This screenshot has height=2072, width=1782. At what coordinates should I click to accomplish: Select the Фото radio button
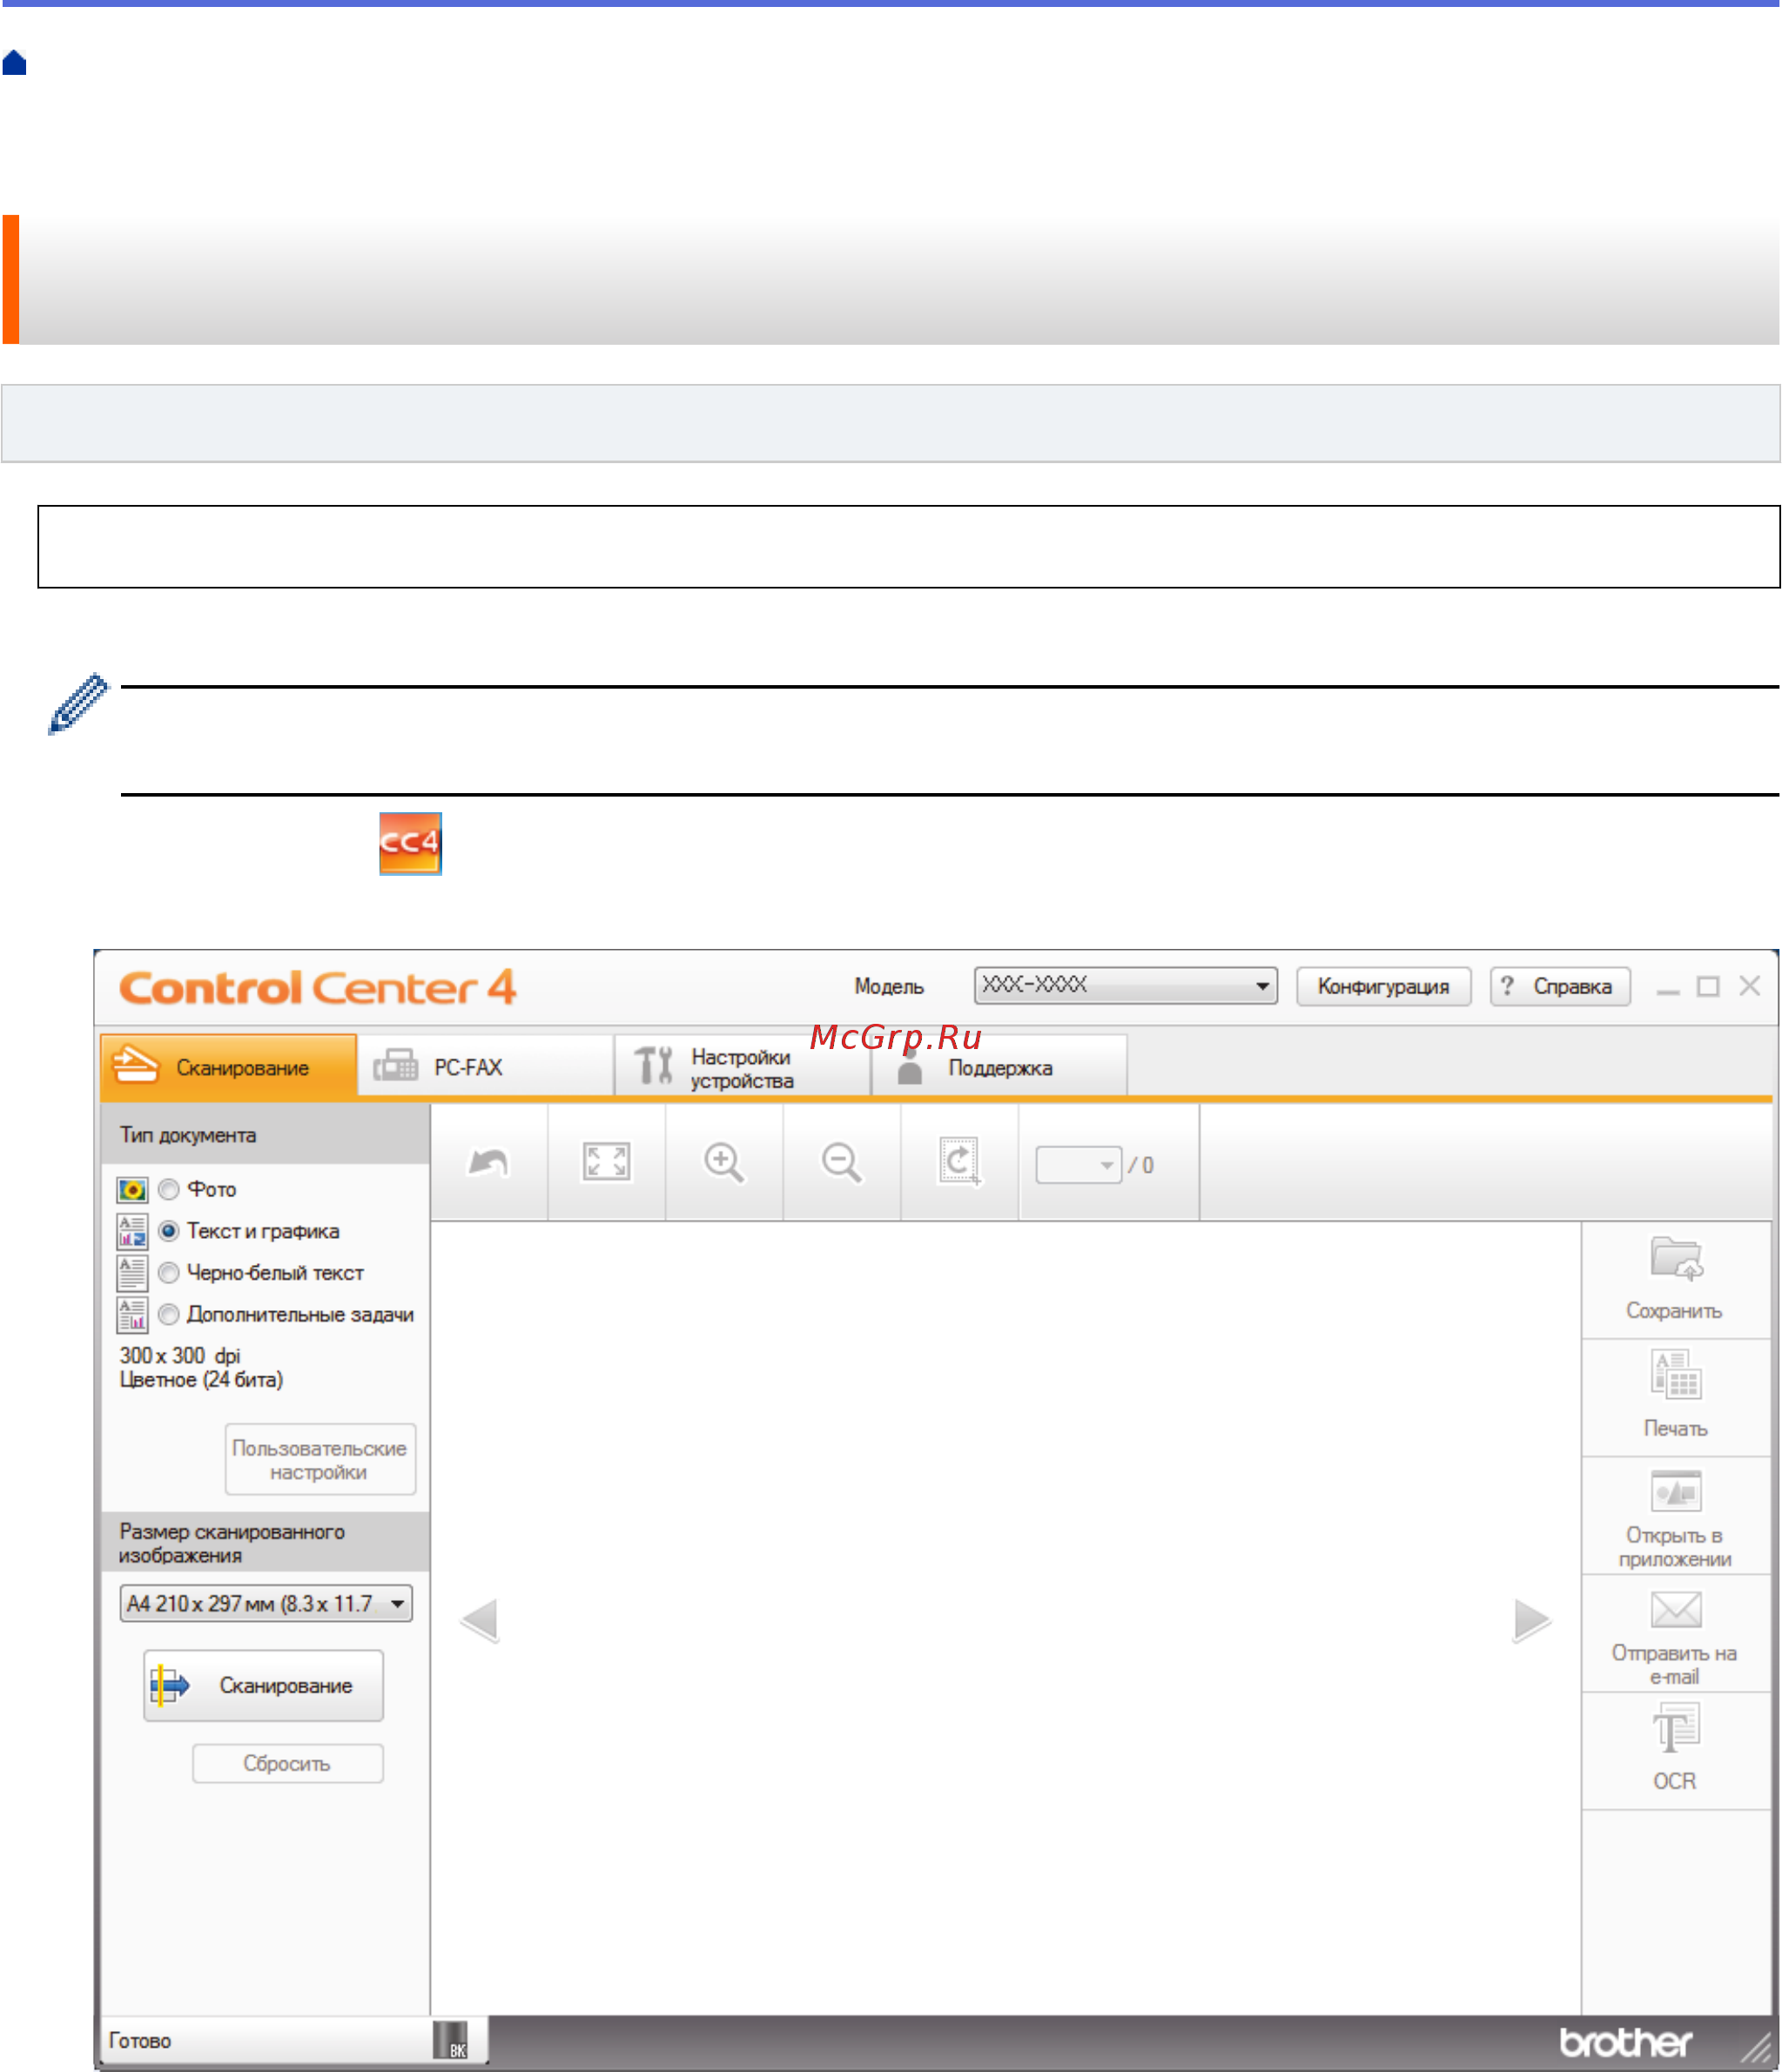click(169, 1189)
